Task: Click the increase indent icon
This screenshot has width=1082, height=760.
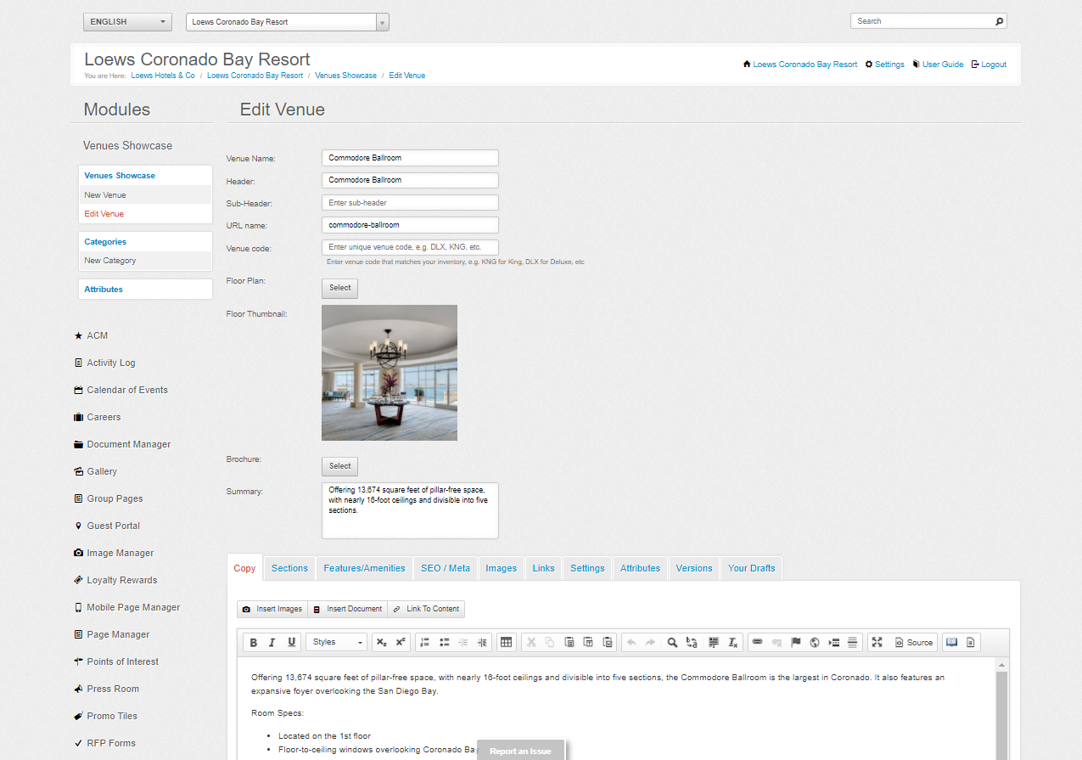Action: pyautogui.click(x=483, y=643)
